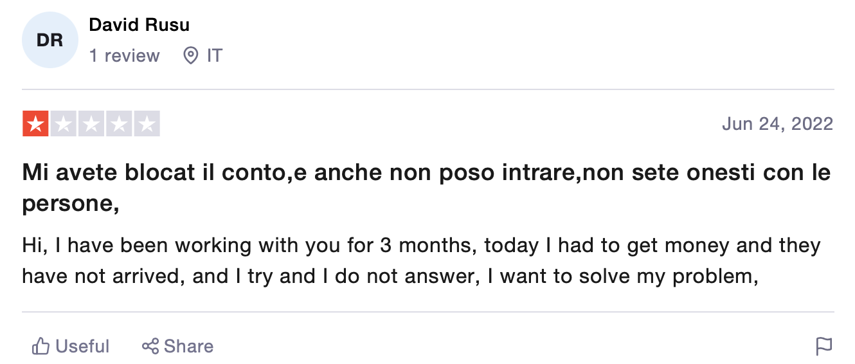Mark review as Useful via its label
855x364 pixels.
click(82, 347)
